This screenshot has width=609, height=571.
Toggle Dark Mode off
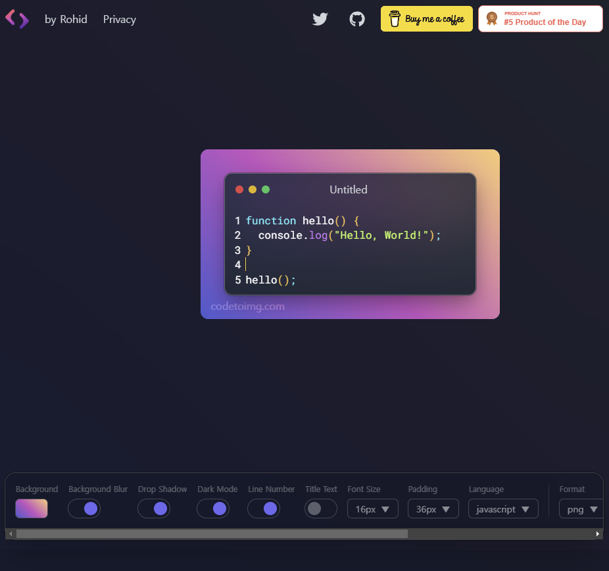coord(213,509)
